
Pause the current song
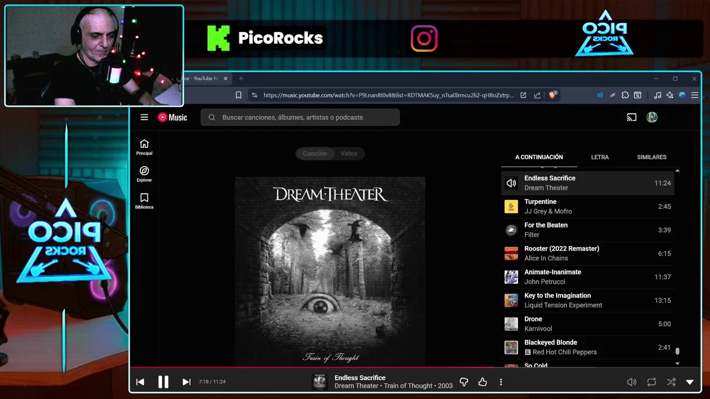163,382
